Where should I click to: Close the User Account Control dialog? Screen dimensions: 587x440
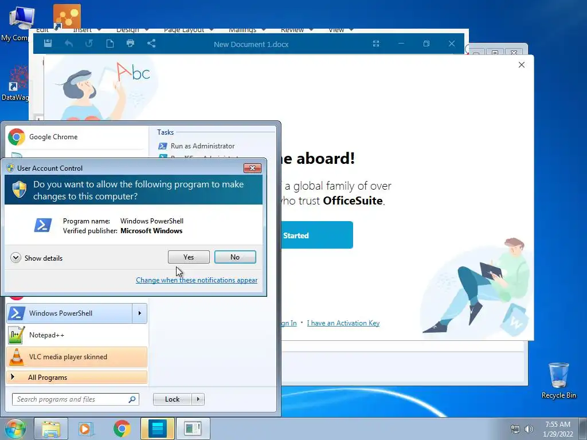pos(252,168)
